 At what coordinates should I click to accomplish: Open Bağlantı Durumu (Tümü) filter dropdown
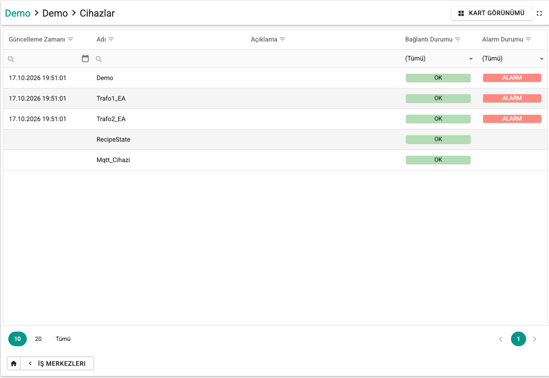click(439, 59)
